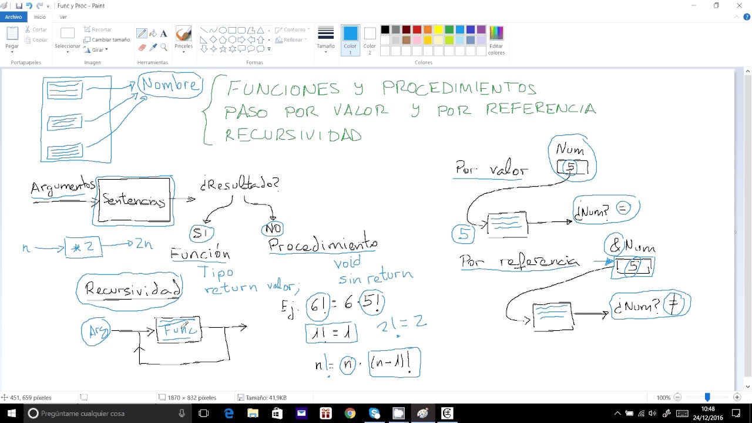752x423 pixels.
Task: Pick the green color swatch
Action: (x=449, y=30)
